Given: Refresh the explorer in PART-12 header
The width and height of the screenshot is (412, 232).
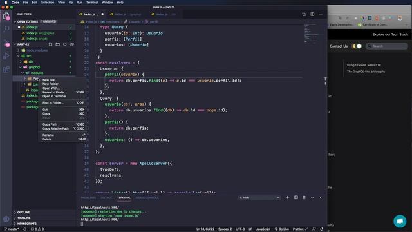Looking at the screenshot, I should coord(64,44).
